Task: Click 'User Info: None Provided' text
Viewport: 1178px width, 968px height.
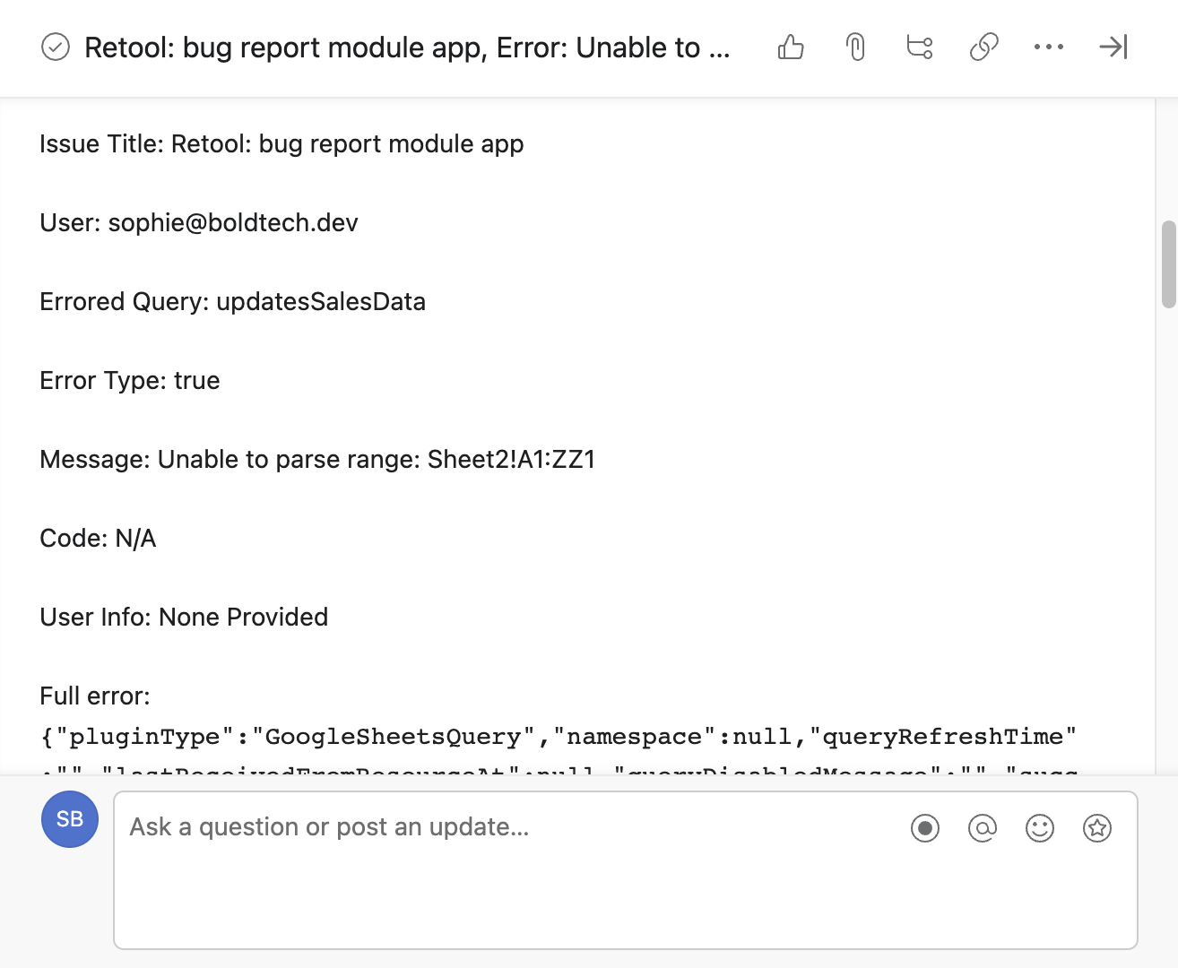Action: (x=184, y=618)
